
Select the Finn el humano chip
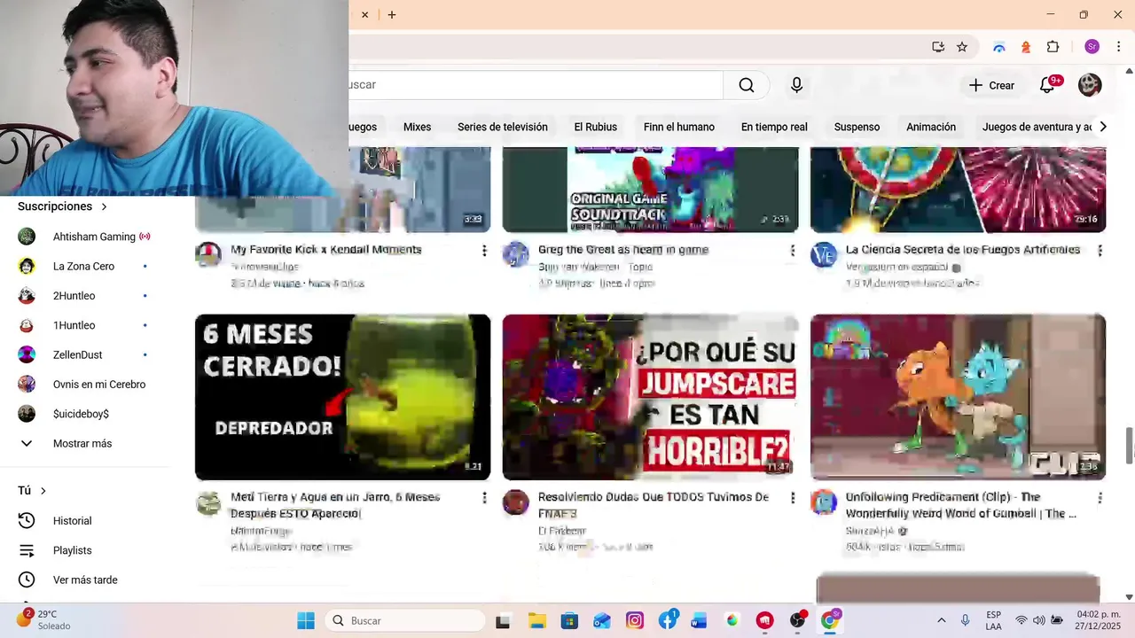[679, 127]
